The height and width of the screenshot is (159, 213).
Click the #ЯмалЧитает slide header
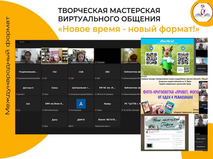167,41
